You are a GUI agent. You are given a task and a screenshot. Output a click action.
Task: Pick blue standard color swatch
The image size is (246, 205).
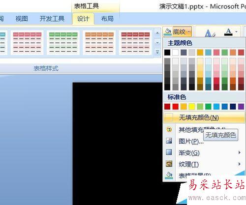pyautogui.click(x=225, y=107)
